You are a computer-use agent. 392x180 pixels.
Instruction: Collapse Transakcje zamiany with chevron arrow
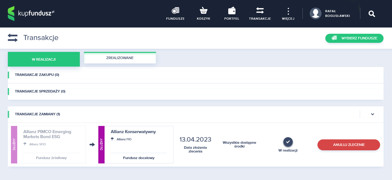pyautogui.click(x=373, y=114)
